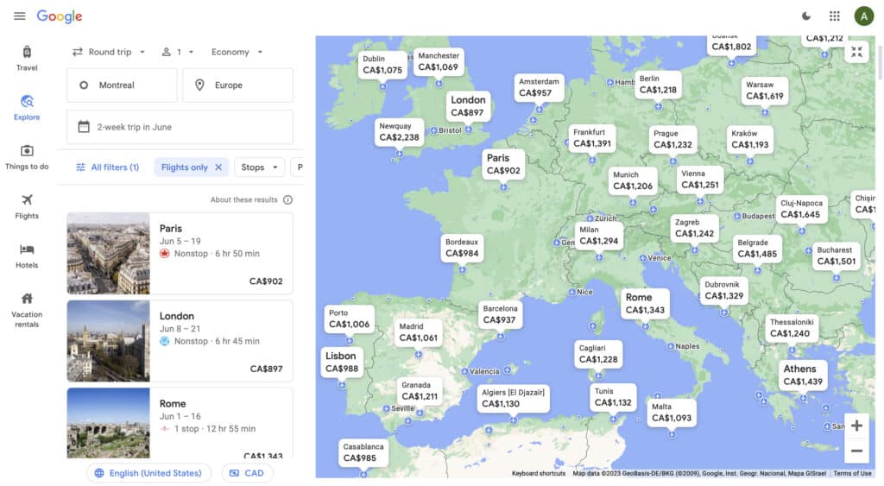The width and height of the screenshot is (884, 486).
Task: Collapse the map fullscreen icon
Action: pos(856,53)
